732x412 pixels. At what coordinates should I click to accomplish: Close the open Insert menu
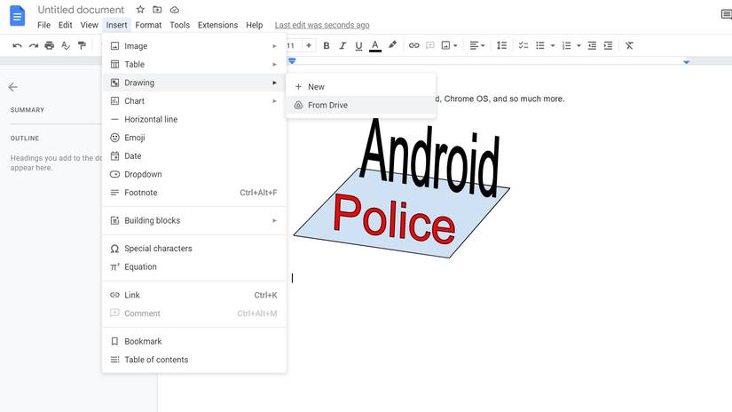[116, 25]
